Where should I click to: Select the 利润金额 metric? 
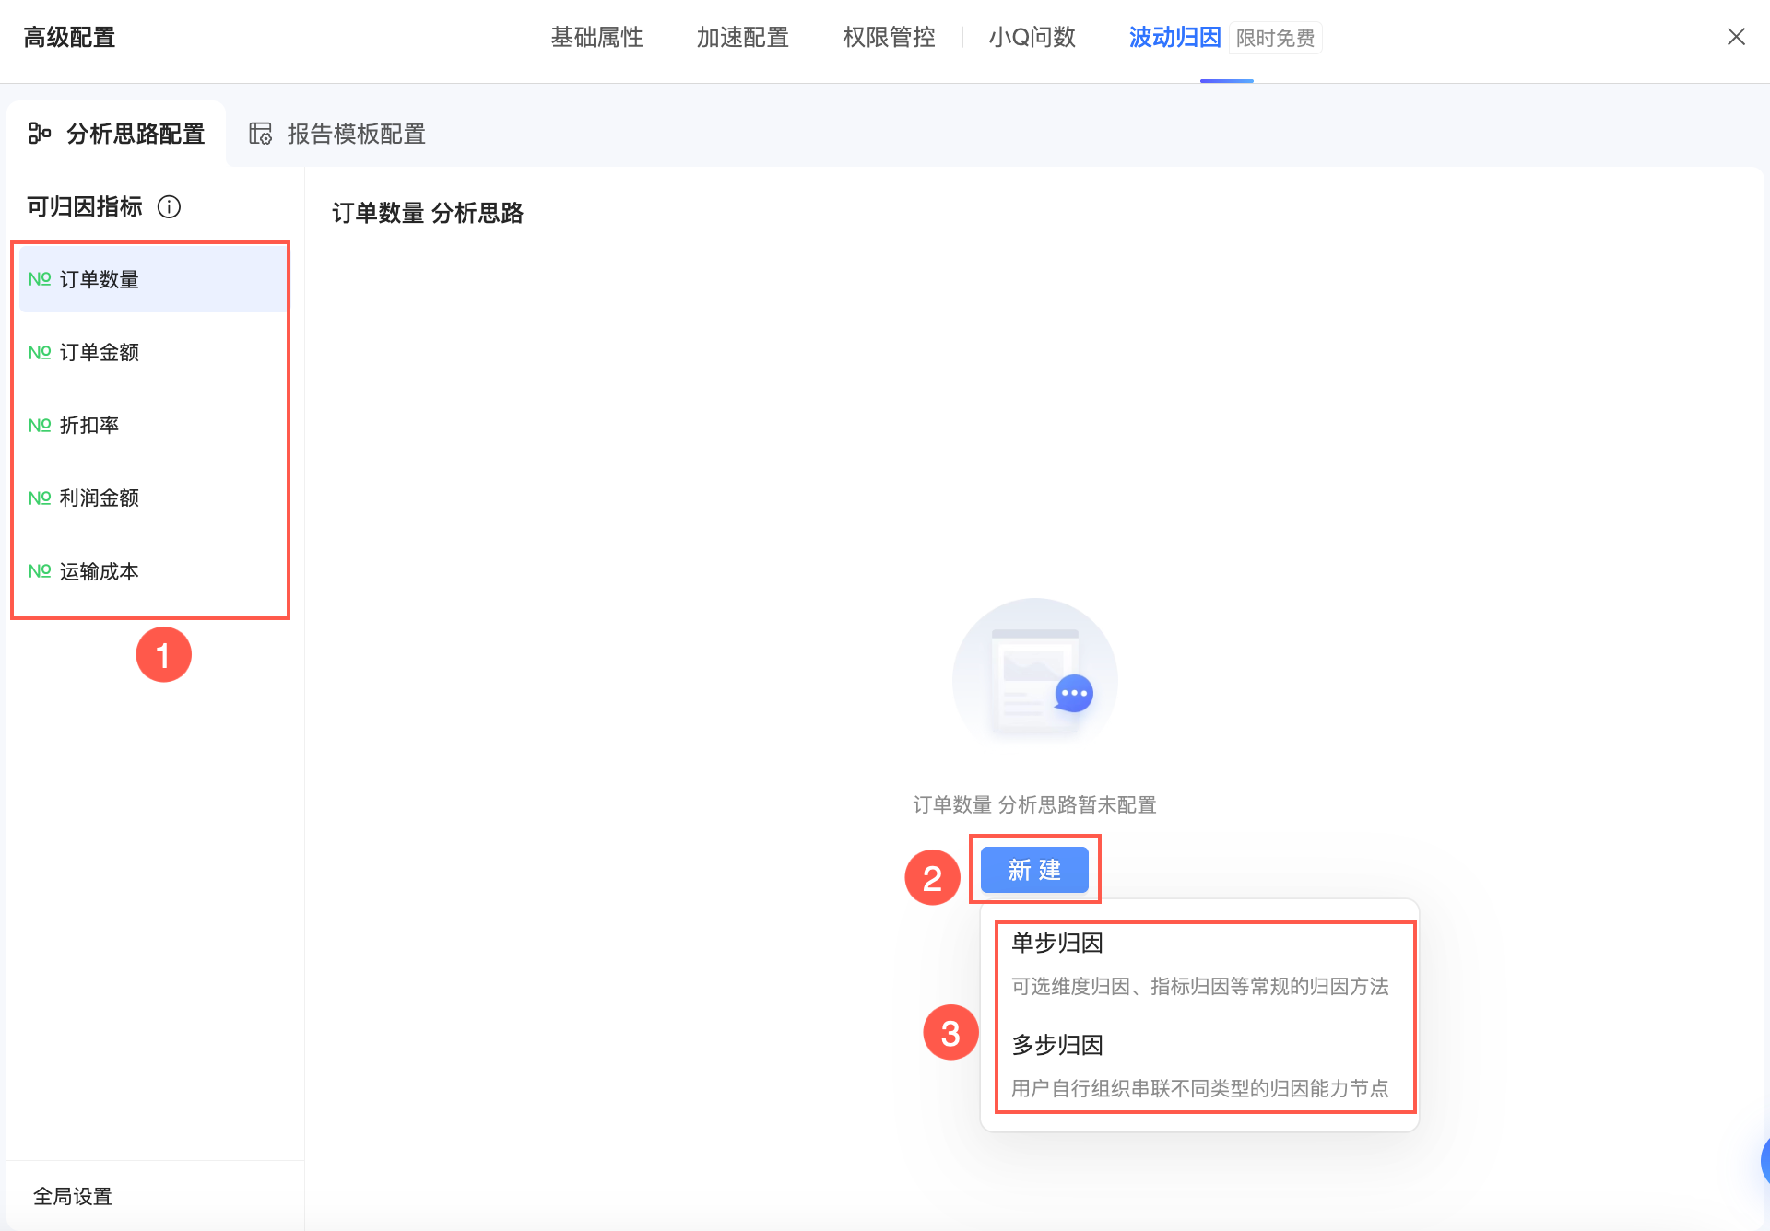point(99,498)
